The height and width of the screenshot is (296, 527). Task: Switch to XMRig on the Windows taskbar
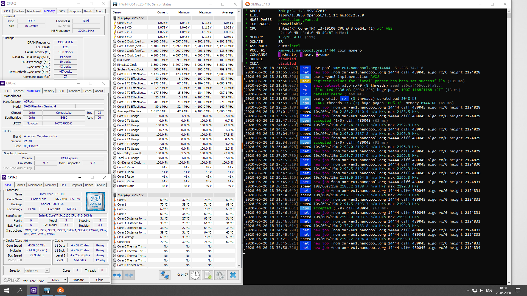tap(60, 291)
